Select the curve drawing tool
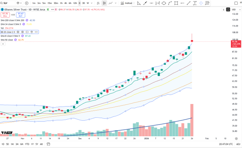Image resolution: width=242 pixels, height=148 pixels. [x=170, y=3]
